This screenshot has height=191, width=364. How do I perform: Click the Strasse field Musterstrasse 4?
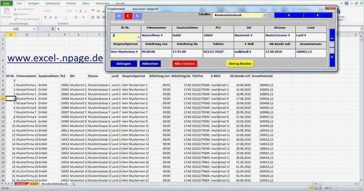(x=280, y=37)
